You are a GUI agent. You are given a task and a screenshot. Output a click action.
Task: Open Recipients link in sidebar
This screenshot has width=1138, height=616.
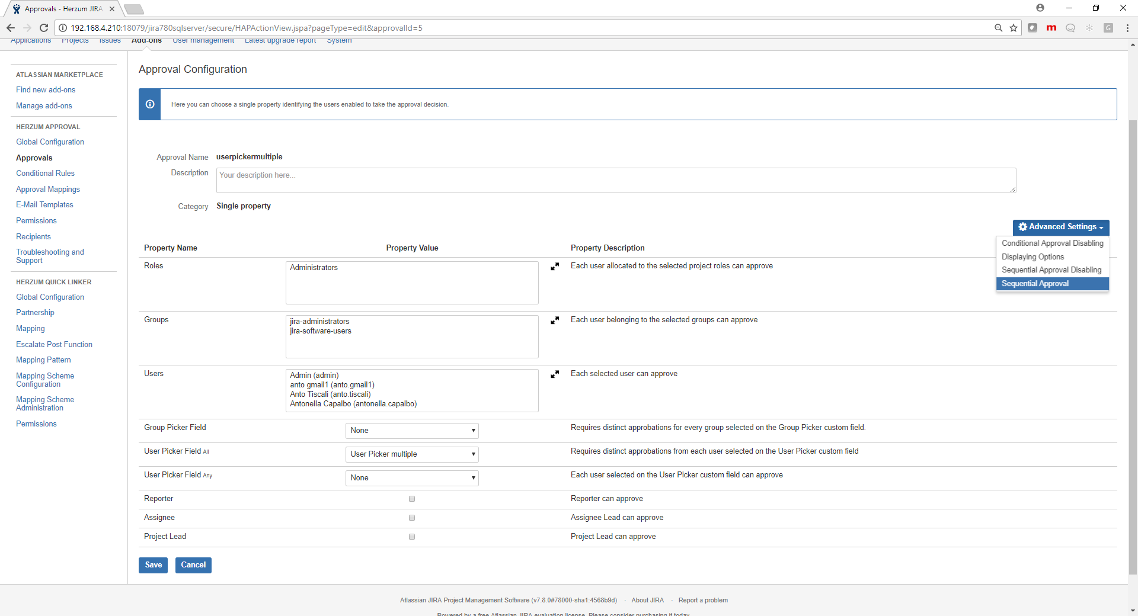tap(33, 237)
